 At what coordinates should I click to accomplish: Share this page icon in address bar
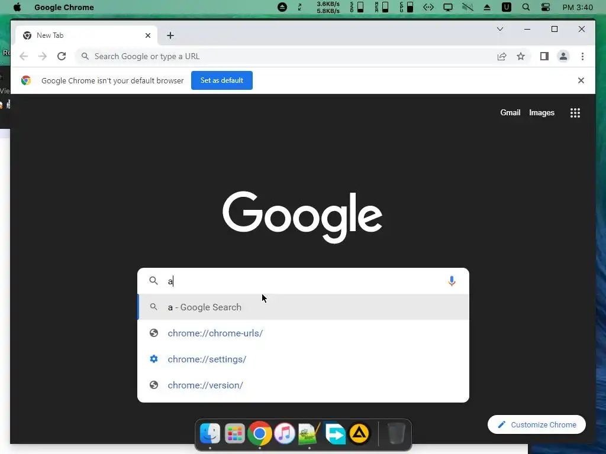(x=502, y=56)
